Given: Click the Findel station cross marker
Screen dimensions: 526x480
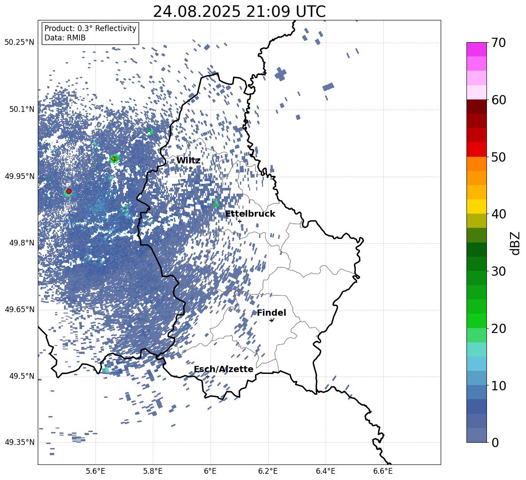Looking at the screenshot, I should point(271,321).
